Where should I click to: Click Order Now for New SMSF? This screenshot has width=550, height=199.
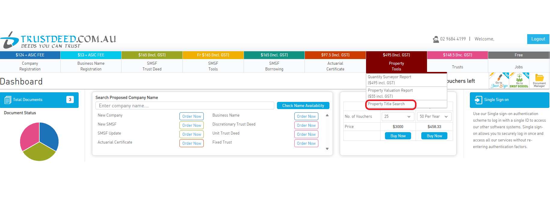click(191, 125)
